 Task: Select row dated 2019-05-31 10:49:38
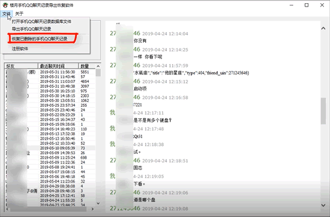(50, 86)
